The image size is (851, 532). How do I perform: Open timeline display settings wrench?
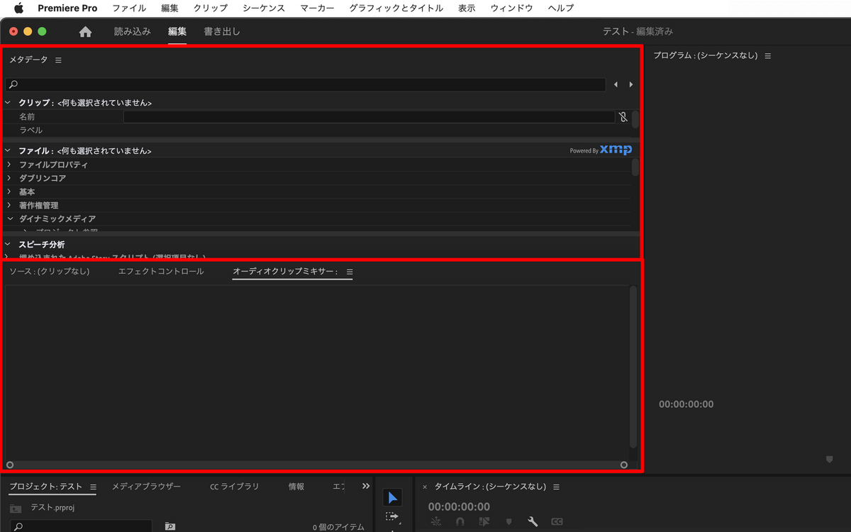click(x=533, y=521)
